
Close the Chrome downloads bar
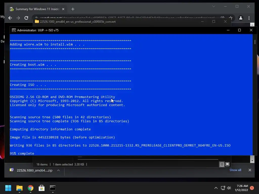[x=250, y=170]
